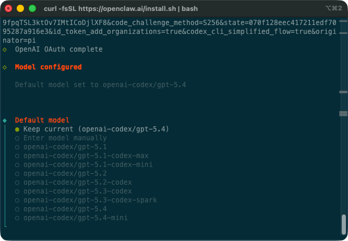
Task: Click the diamond marker beside Default model
Action: click(5, 120)
